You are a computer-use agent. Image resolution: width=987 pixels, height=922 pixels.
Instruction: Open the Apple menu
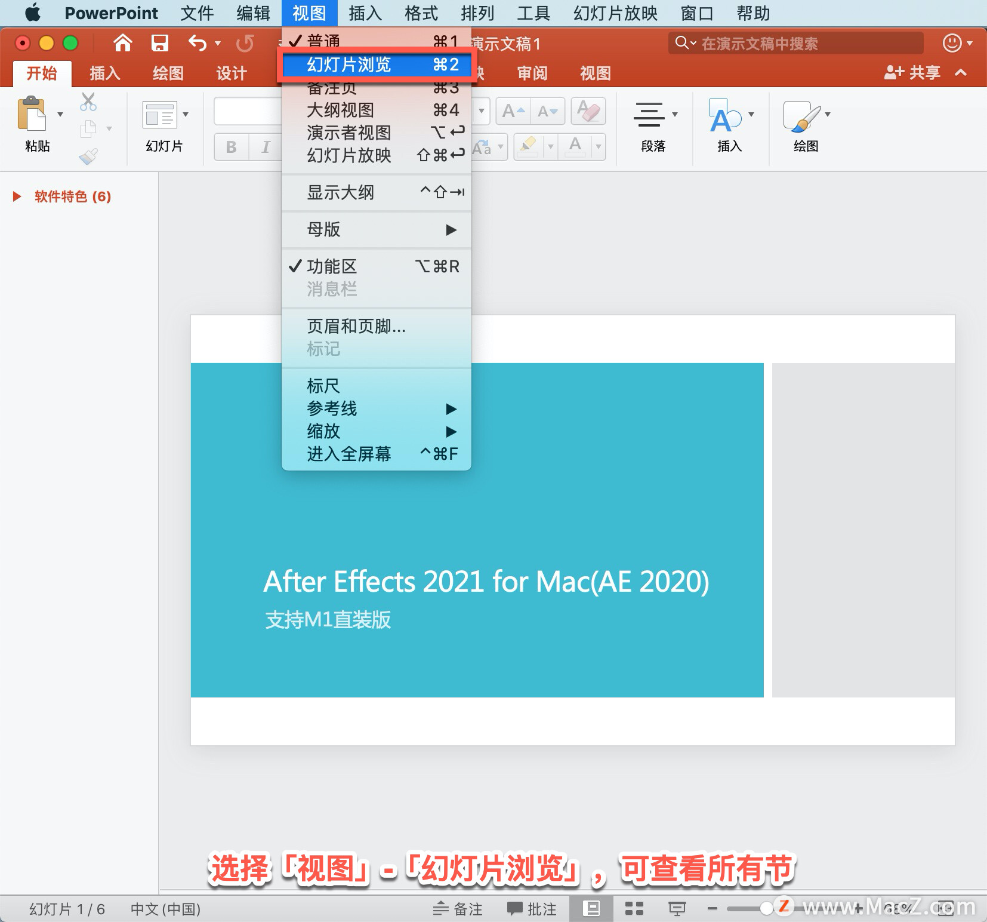point(33,13)
